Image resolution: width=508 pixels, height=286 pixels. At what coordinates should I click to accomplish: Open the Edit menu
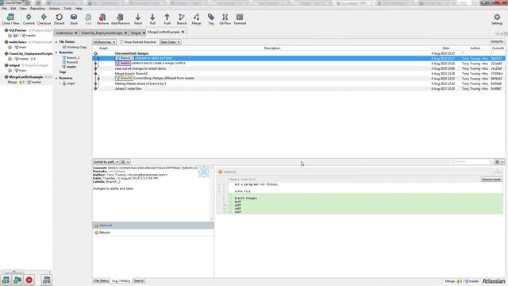(13, 9)
